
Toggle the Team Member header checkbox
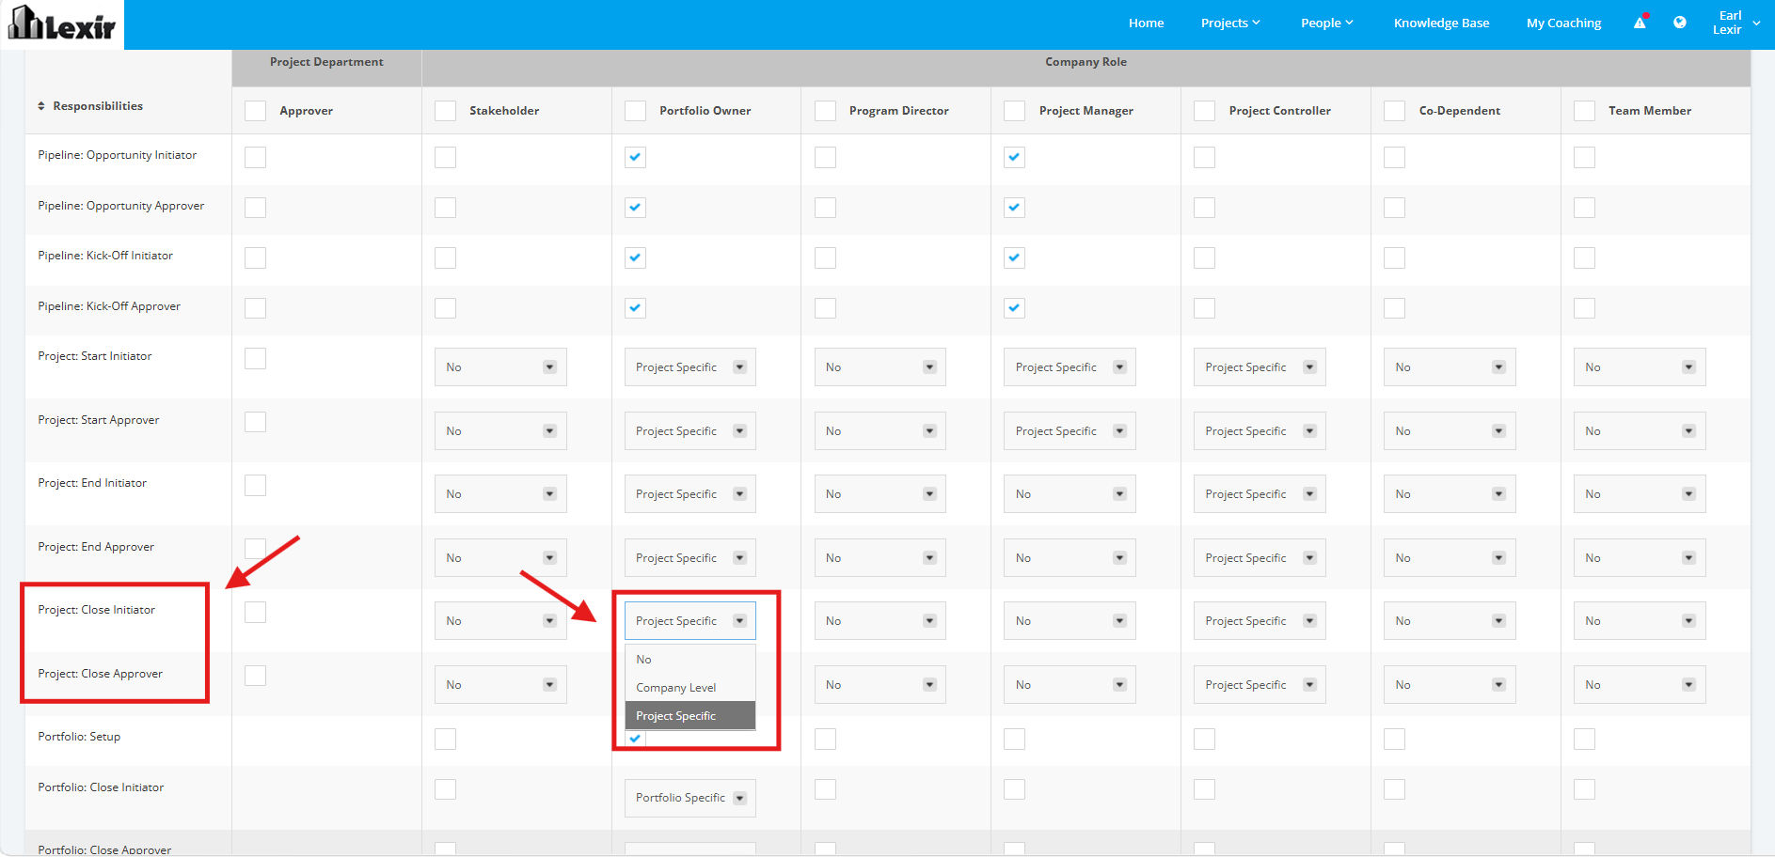(x=1584, y=111)
